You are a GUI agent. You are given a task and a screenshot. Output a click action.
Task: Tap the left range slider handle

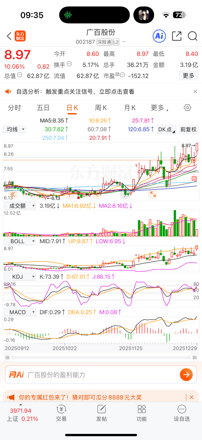(7, 357)
